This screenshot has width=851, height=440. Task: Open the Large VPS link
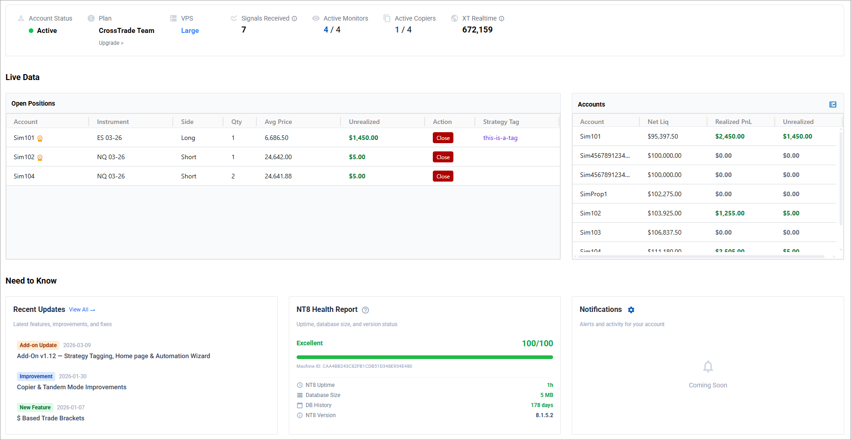190,31
